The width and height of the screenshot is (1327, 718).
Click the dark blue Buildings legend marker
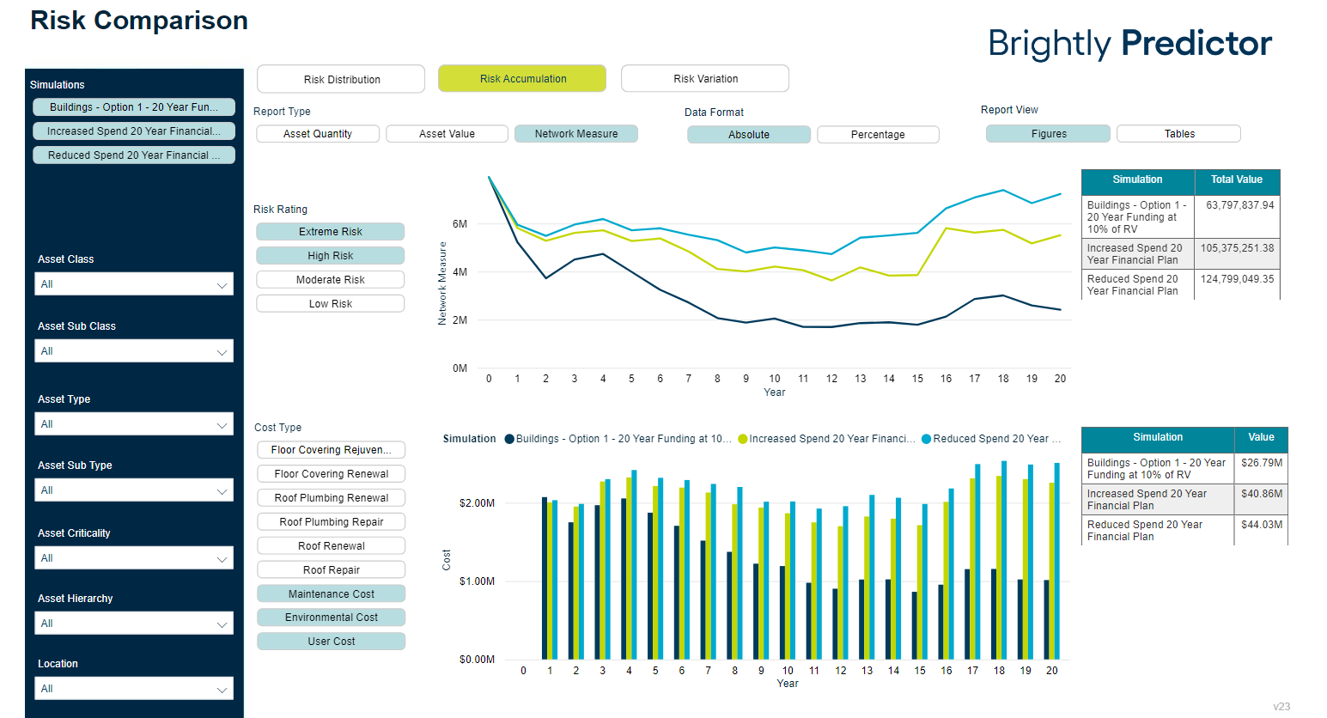[509, 439]
